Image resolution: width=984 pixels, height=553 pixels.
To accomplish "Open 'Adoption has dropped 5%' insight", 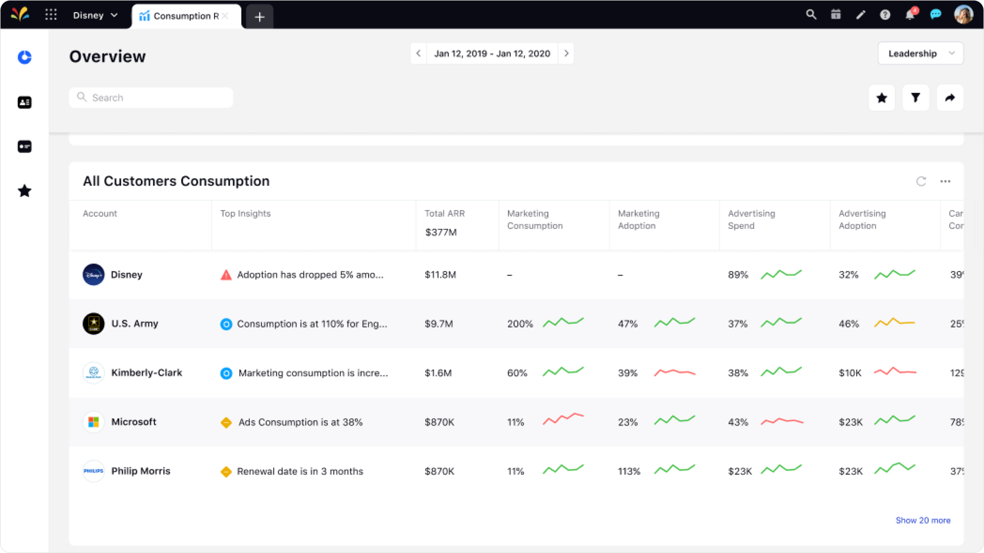I will point(310,275).
